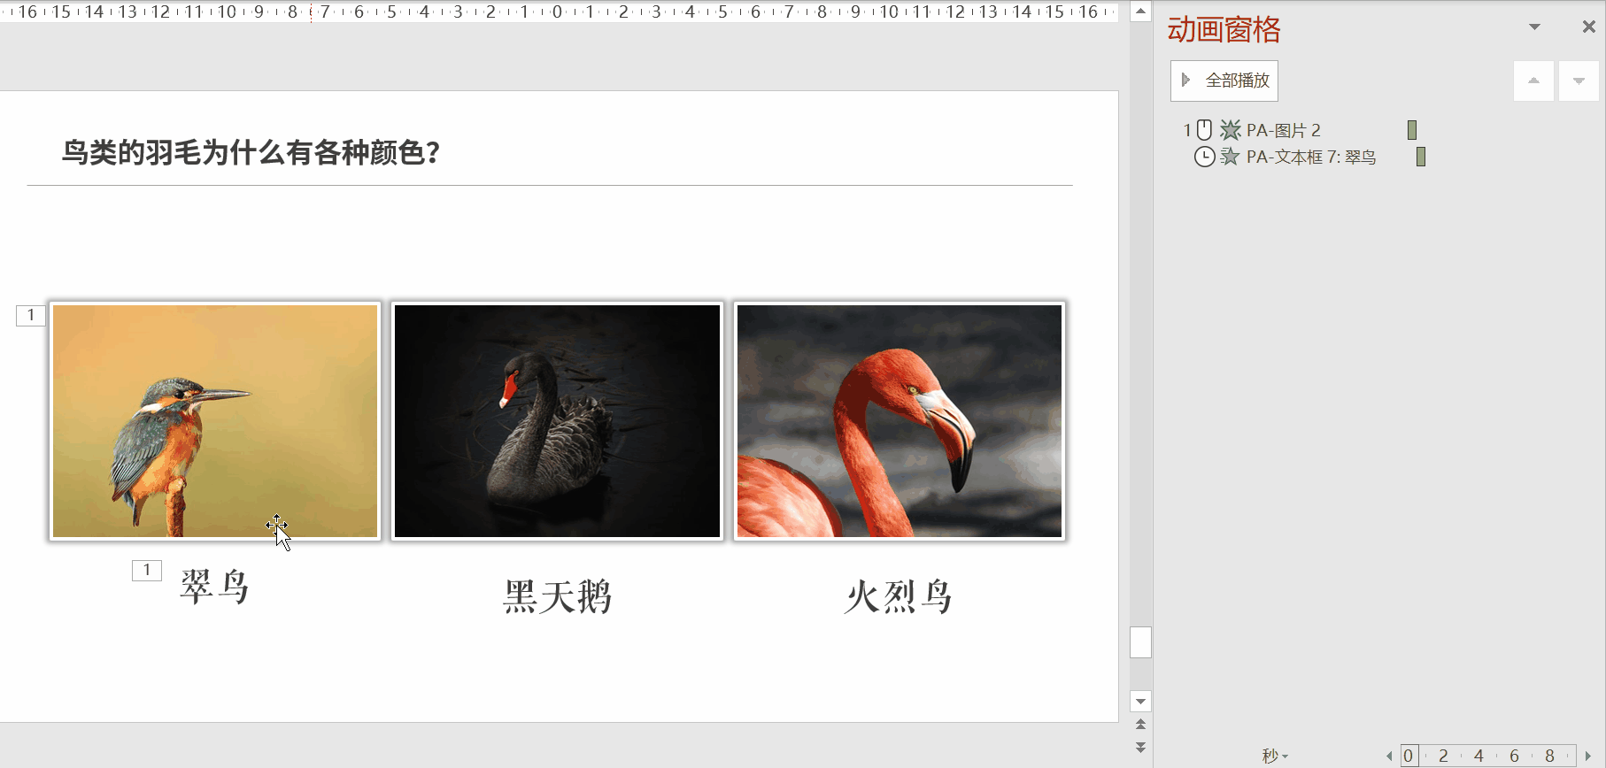The image size is (1606, 768).
Task: Move animation down with the down arrow button
Action: point(1579,81)
